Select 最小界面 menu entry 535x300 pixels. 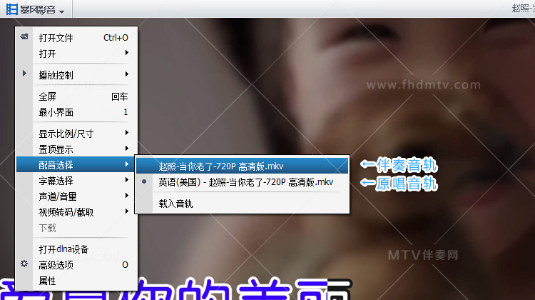click(x=77, y=112)
